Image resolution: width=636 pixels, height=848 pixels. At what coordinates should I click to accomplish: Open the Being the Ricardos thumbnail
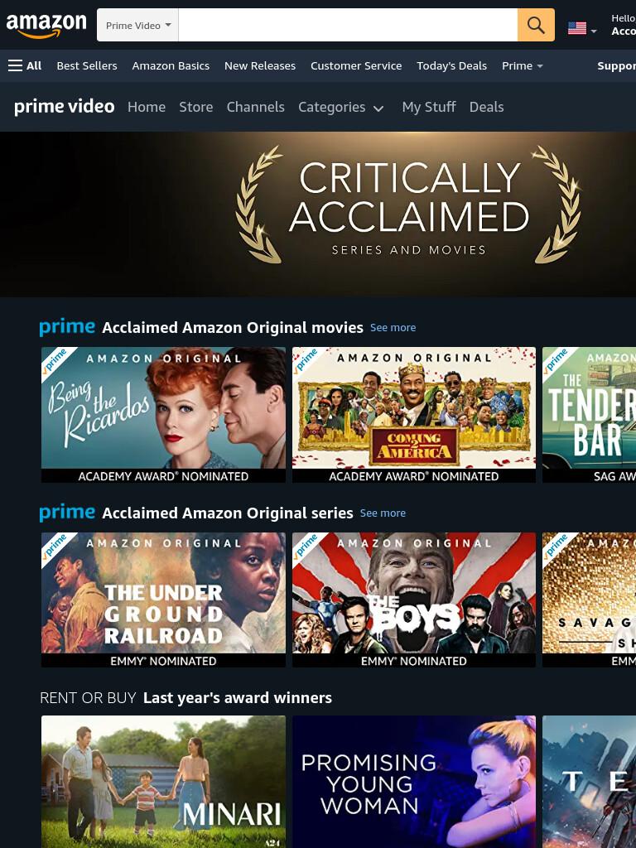(163, 415)
